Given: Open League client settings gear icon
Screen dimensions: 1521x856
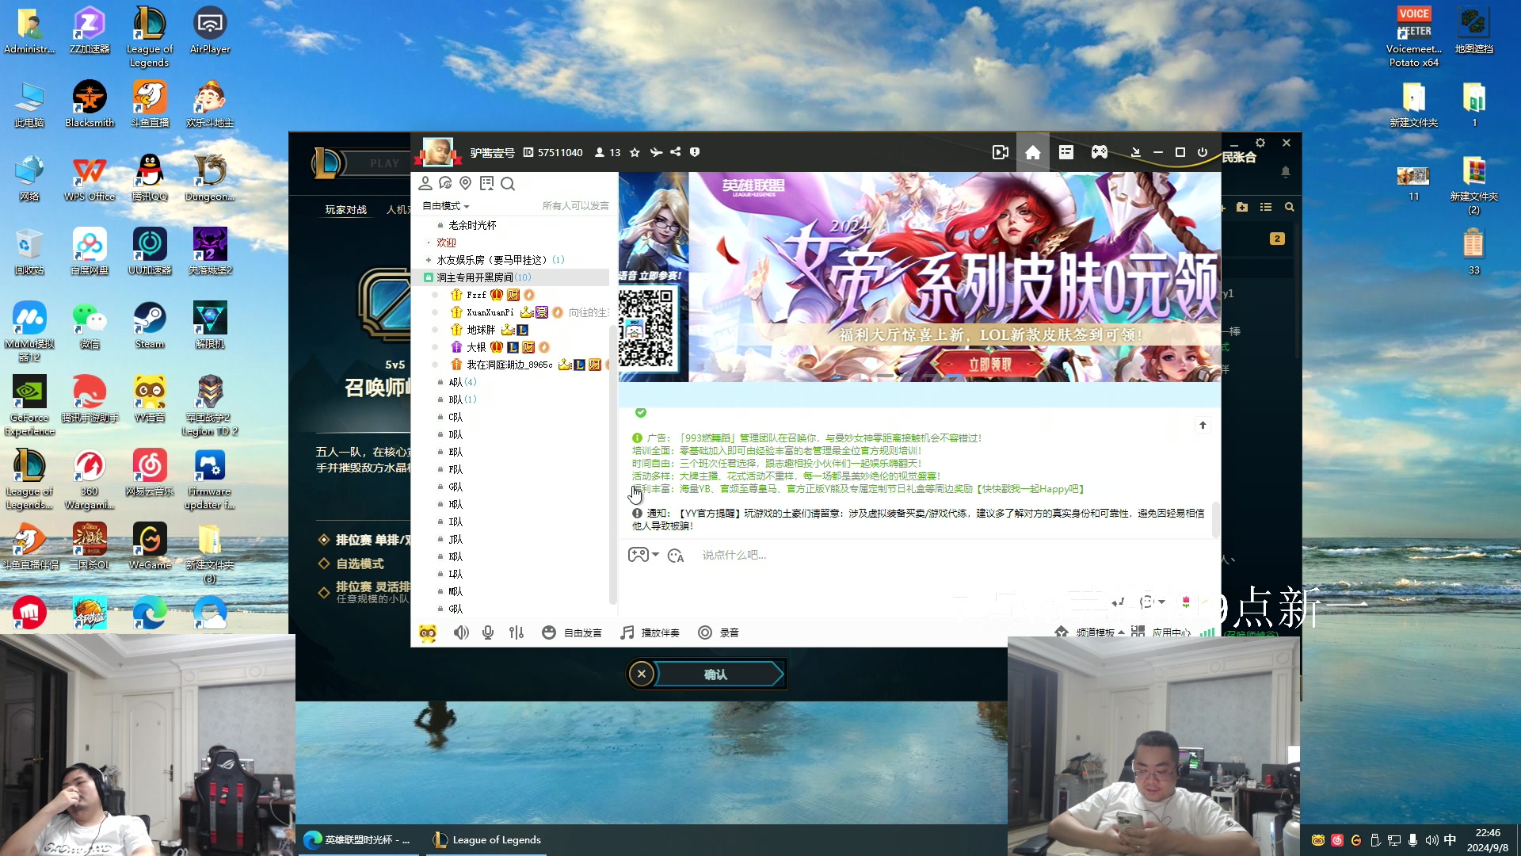Looking at the screenshot, I should 1260,143.
